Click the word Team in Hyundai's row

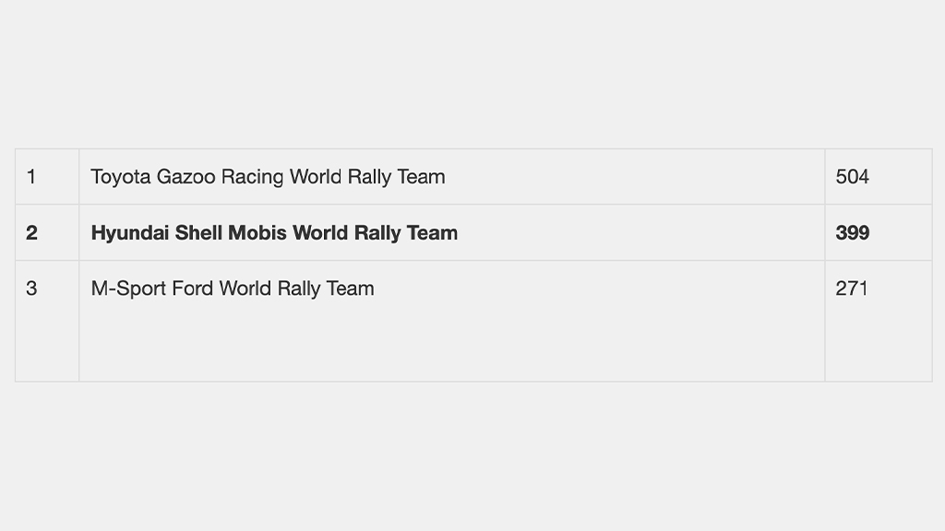(x=432, y=233)
